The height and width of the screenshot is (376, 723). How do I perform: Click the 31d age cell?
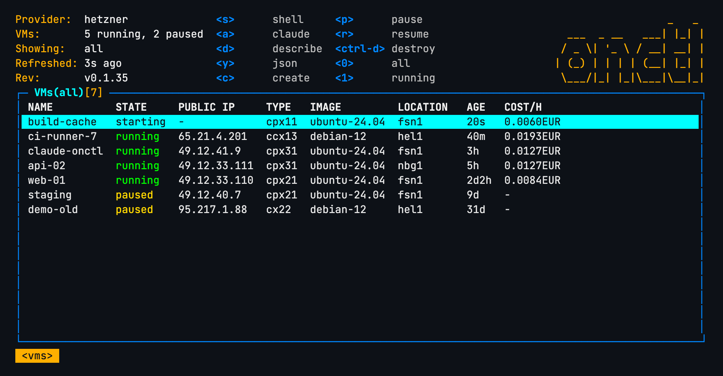click(476, 210)
